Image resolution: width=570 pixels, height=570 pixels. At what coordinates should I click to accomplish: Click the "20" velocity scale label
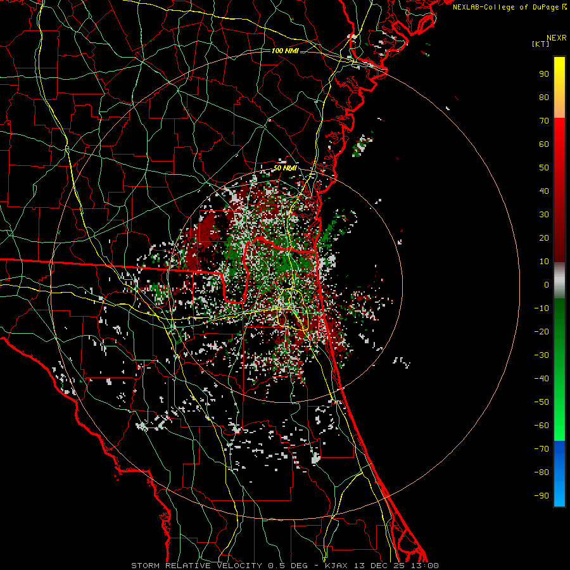click(544, 238)
